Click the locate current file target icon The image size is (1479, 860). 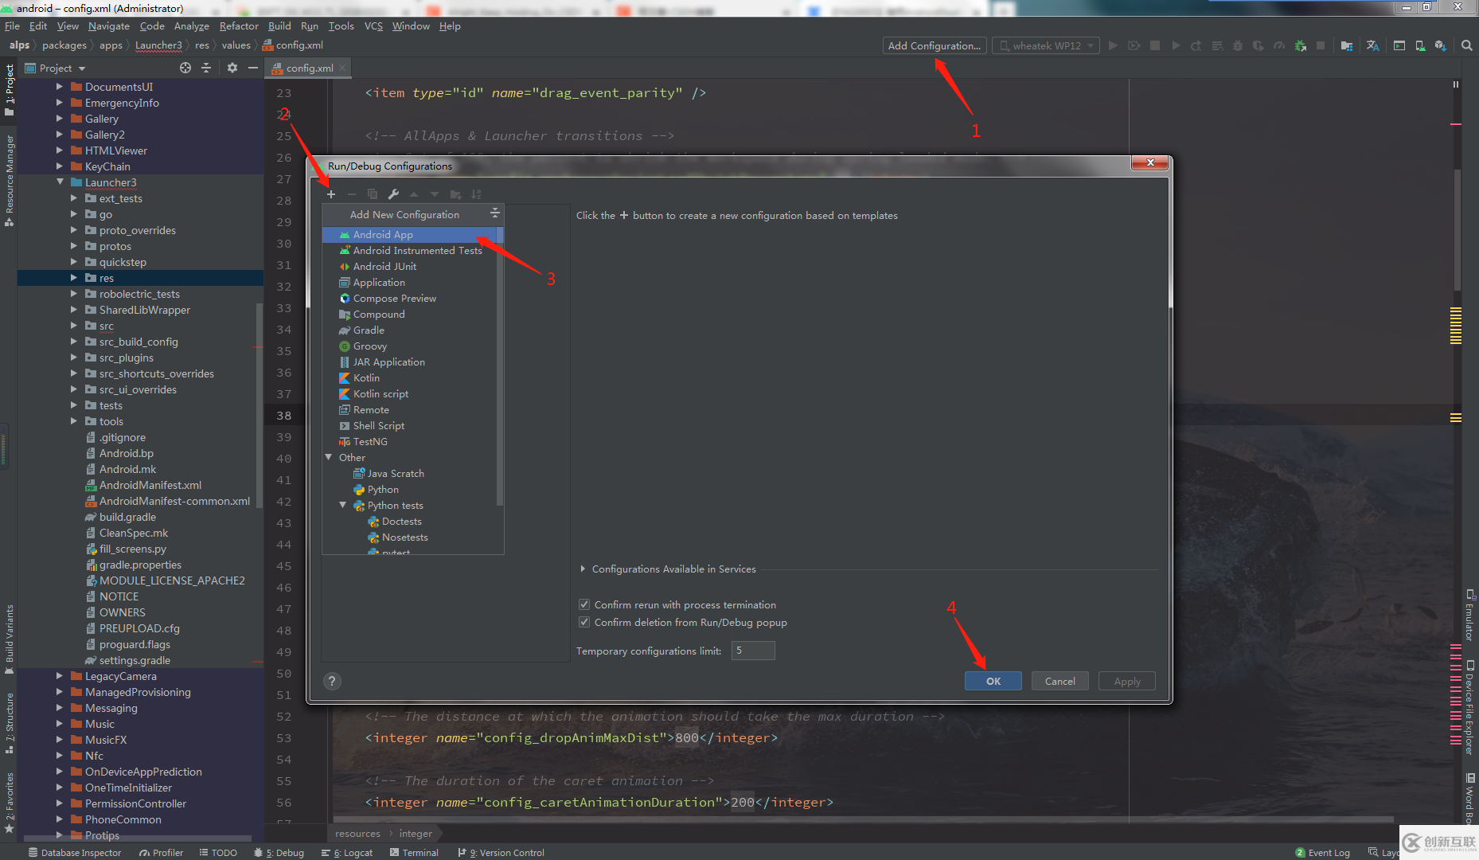(x=185, y=68)
